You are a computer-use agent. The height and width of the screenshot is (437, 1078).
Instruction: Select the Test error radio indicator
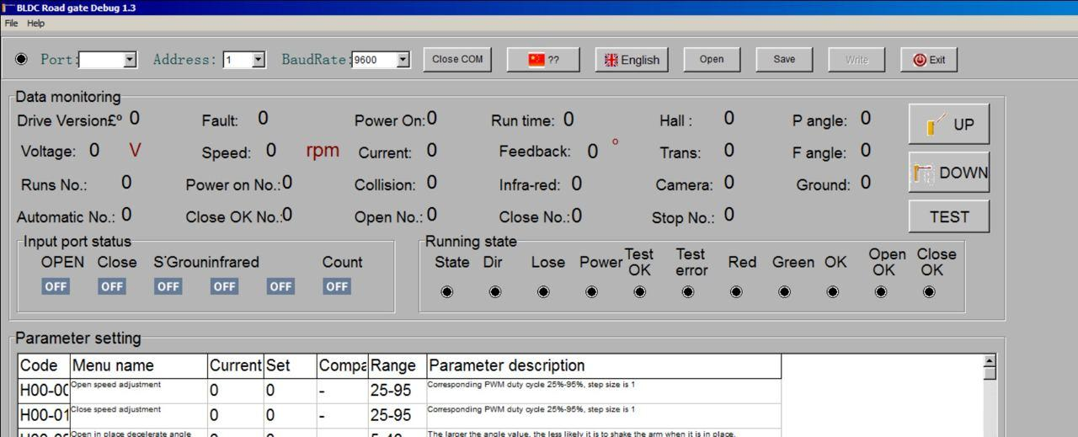pyautogui.click(x=688, y=292)
